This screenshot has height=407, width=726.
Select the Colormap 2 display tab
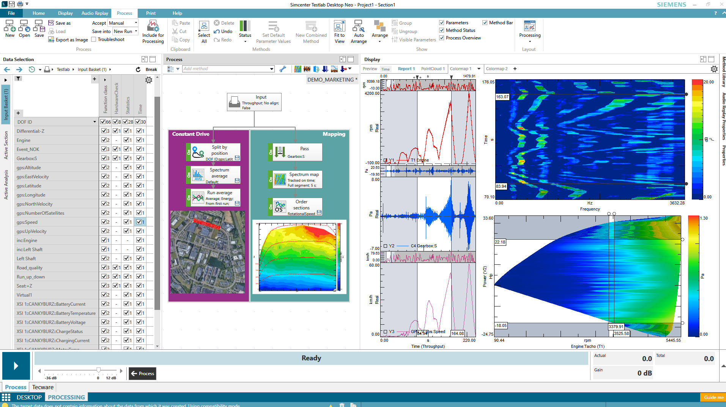[496, 69]
